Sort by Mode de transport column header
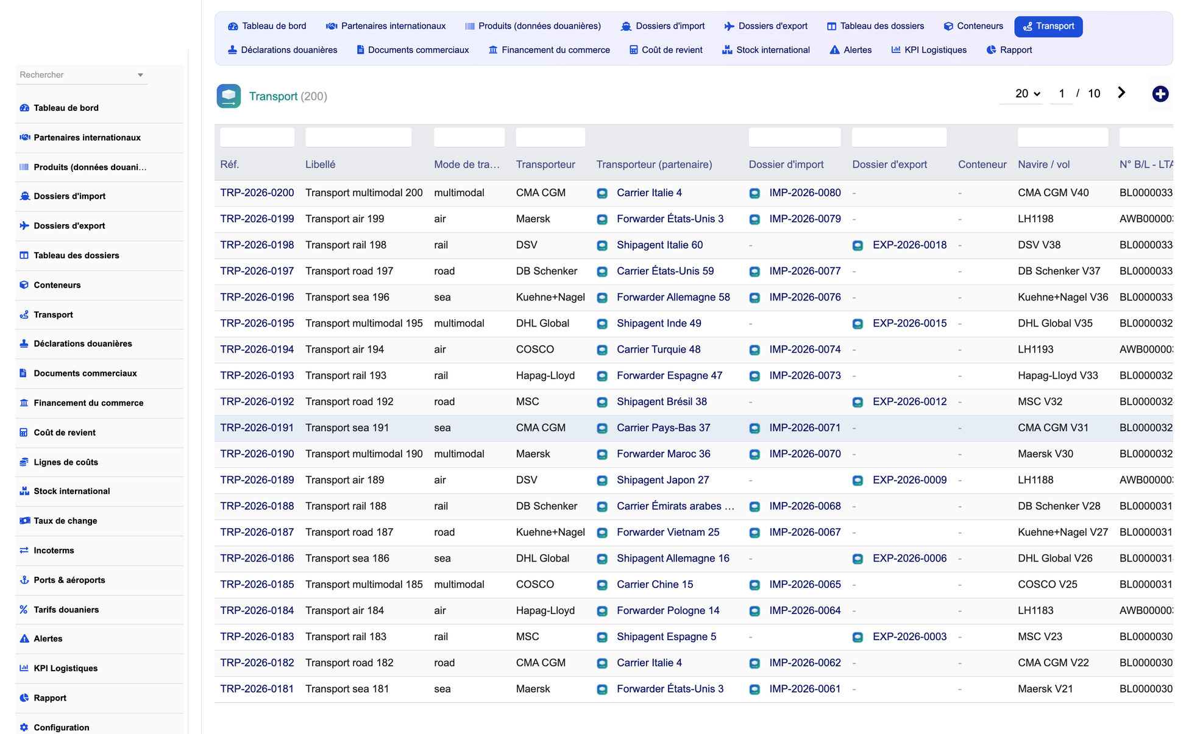 [x=467, y=164]
